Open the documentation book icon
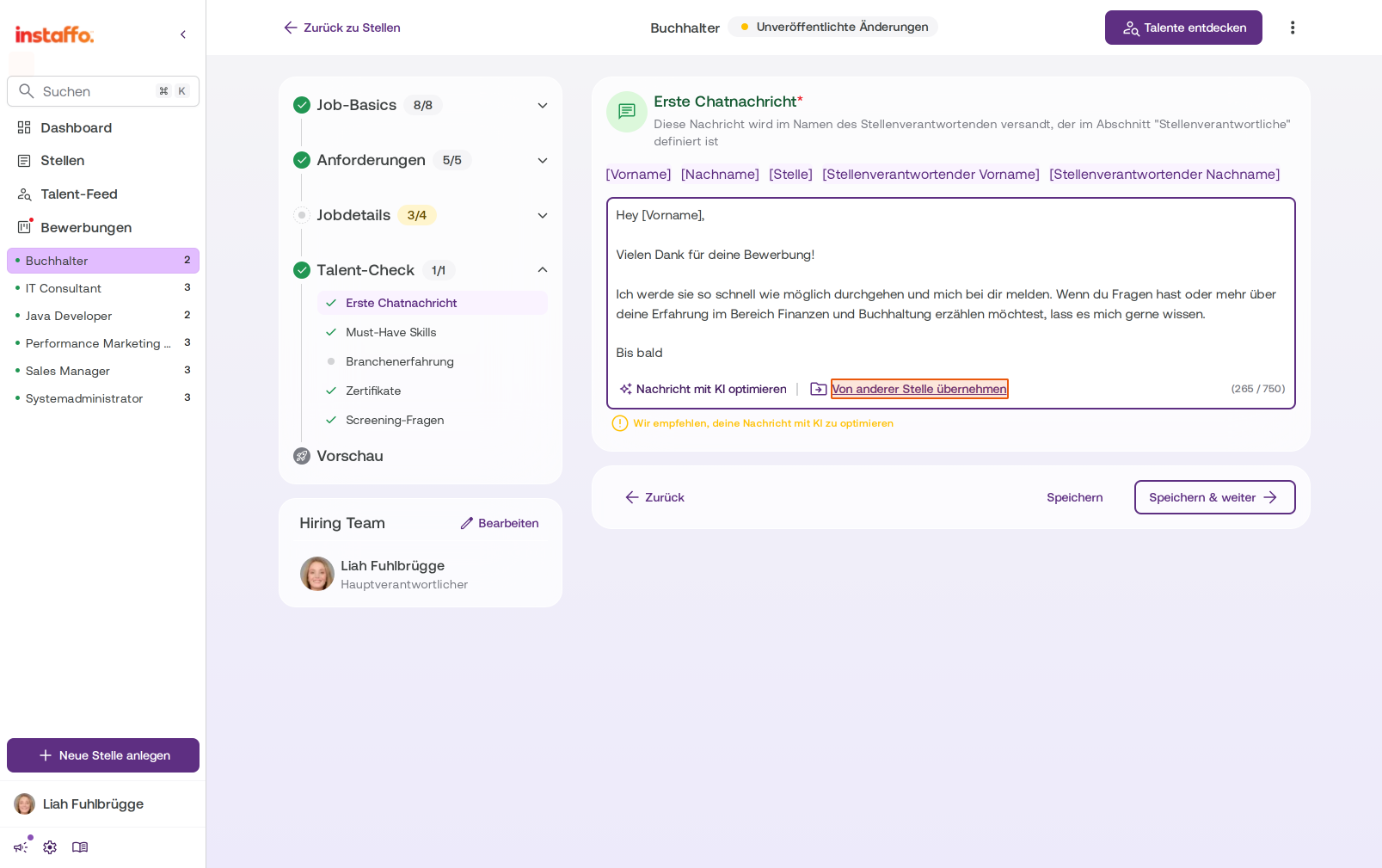The height and width of the screenshot is (868, 1382). pyautogui.click(x=80, y=847)
